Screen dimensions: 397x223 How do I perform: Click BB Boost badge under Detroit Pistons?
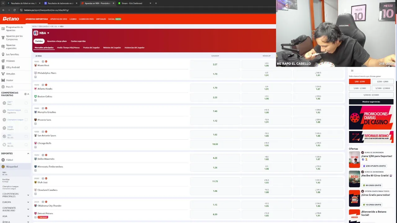click(x=43, y=217)
